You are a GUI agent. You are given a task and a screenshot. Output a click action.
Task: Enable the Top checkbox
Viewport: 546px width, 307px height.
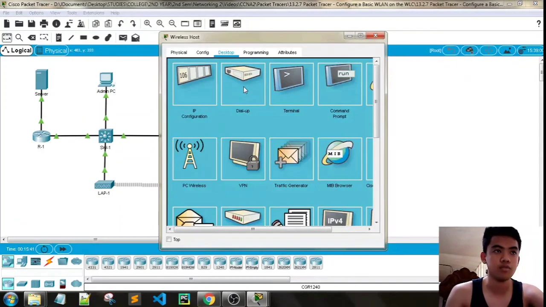(169, 240)
